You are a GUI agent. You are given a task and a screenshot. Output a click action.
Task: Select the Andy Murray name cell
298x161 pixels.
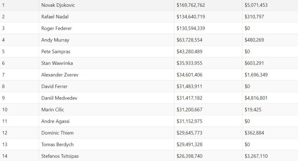click(x=55, y=40)
